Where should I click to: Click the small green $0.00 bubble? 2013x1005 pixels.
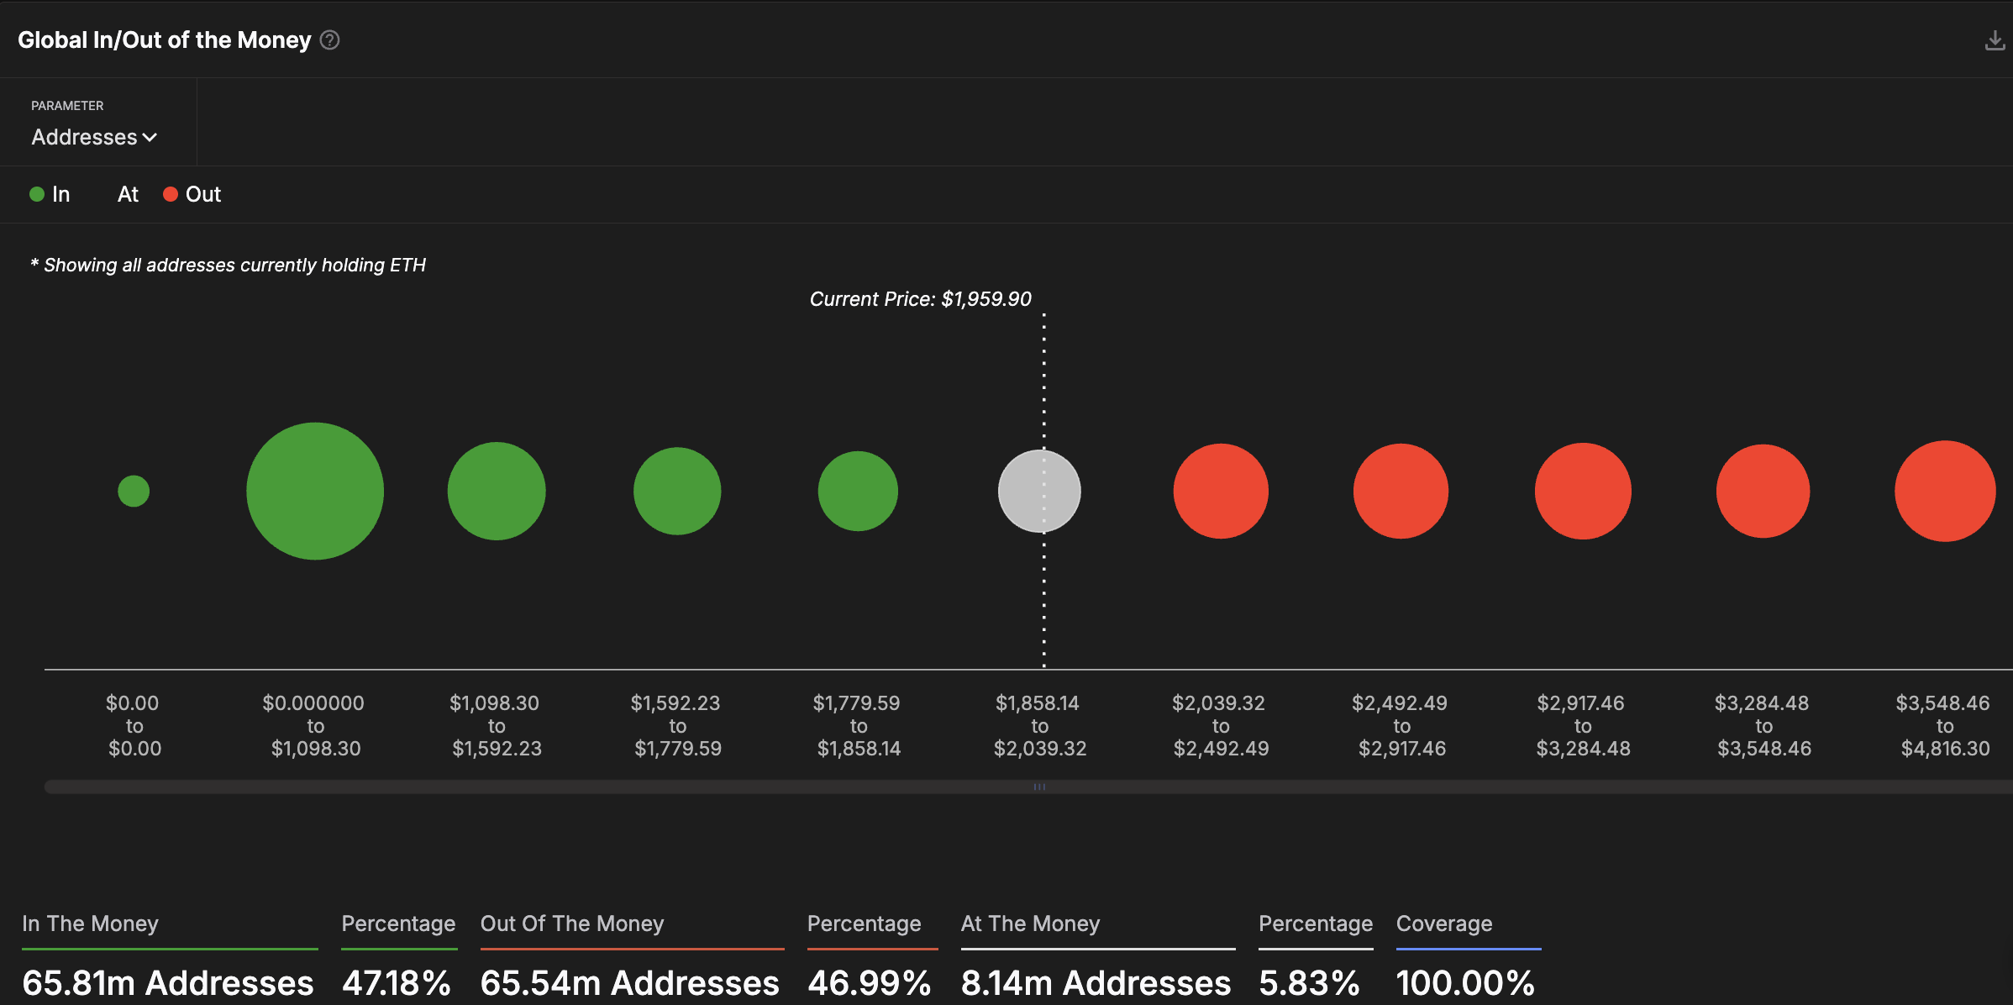(x=134, y=491)
